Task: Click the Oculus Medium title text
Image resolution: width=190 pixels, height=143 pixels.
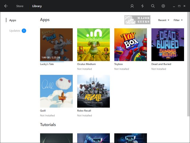Action: (86, 64)
